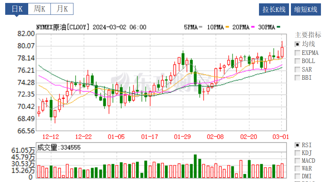Click the 5PMA gray legend swatch
Screen dimensions: 328x182
(x=201, y=27)
